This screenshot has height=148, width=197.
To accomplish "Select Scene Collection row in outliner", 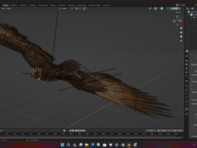I will (192, 12).
